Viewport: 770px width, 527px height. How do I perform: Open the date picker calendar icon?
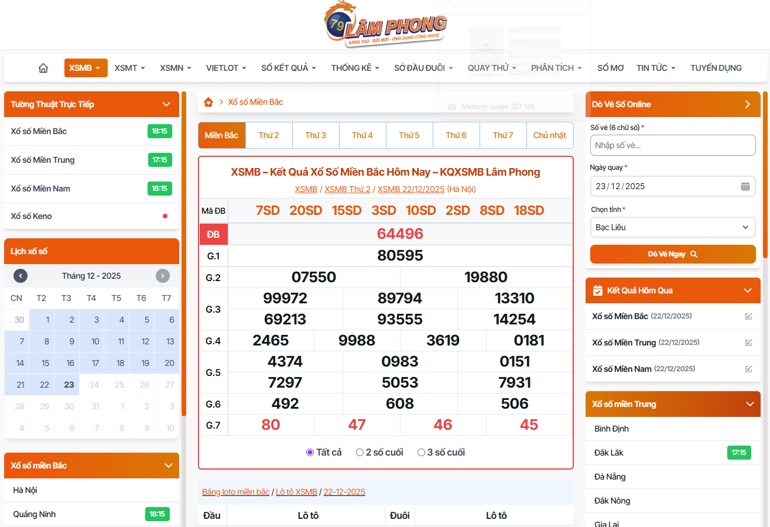(745, 186)
